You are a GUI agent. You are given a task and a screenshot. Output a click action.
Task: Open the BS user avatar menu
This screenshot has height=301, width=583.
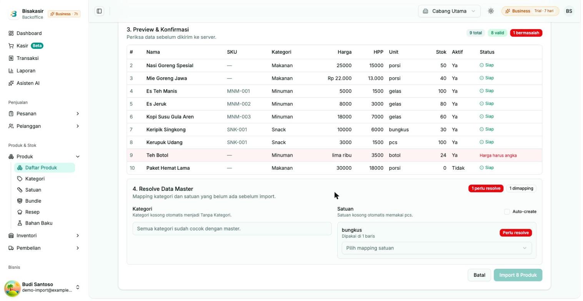pyautogui.click(x=569, y=11)
